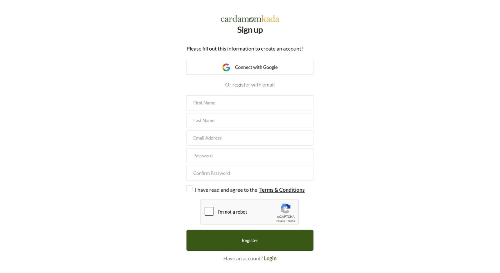Check the I'm not a robot box
Image resolution: width=500 pixels, height=273 pixels.
click(x=209, y=211)
